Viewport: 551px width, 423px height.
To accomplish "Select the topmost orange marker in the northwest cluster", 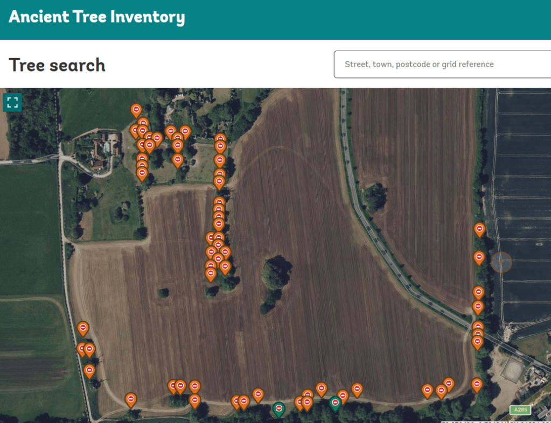I will pyautogui.click(x=136, y=110).
